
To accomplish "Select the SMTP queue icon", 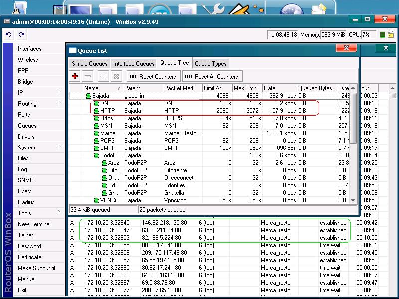I will click(96, 148).
